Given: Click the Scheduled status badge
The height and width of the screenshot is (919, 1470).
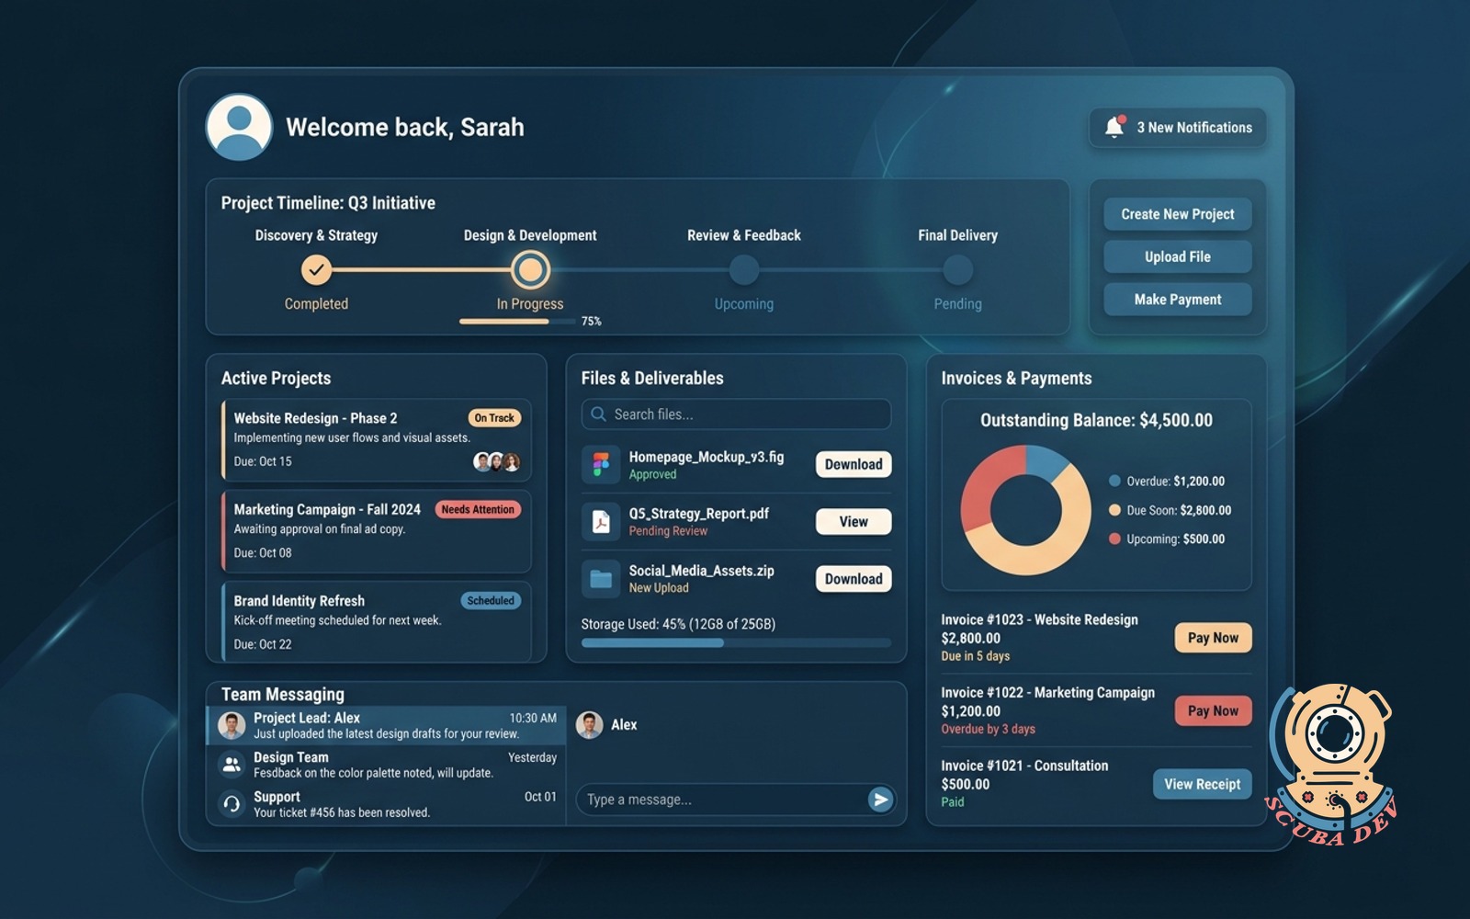Looking at the screenshot, I should [x=491, y=601].
